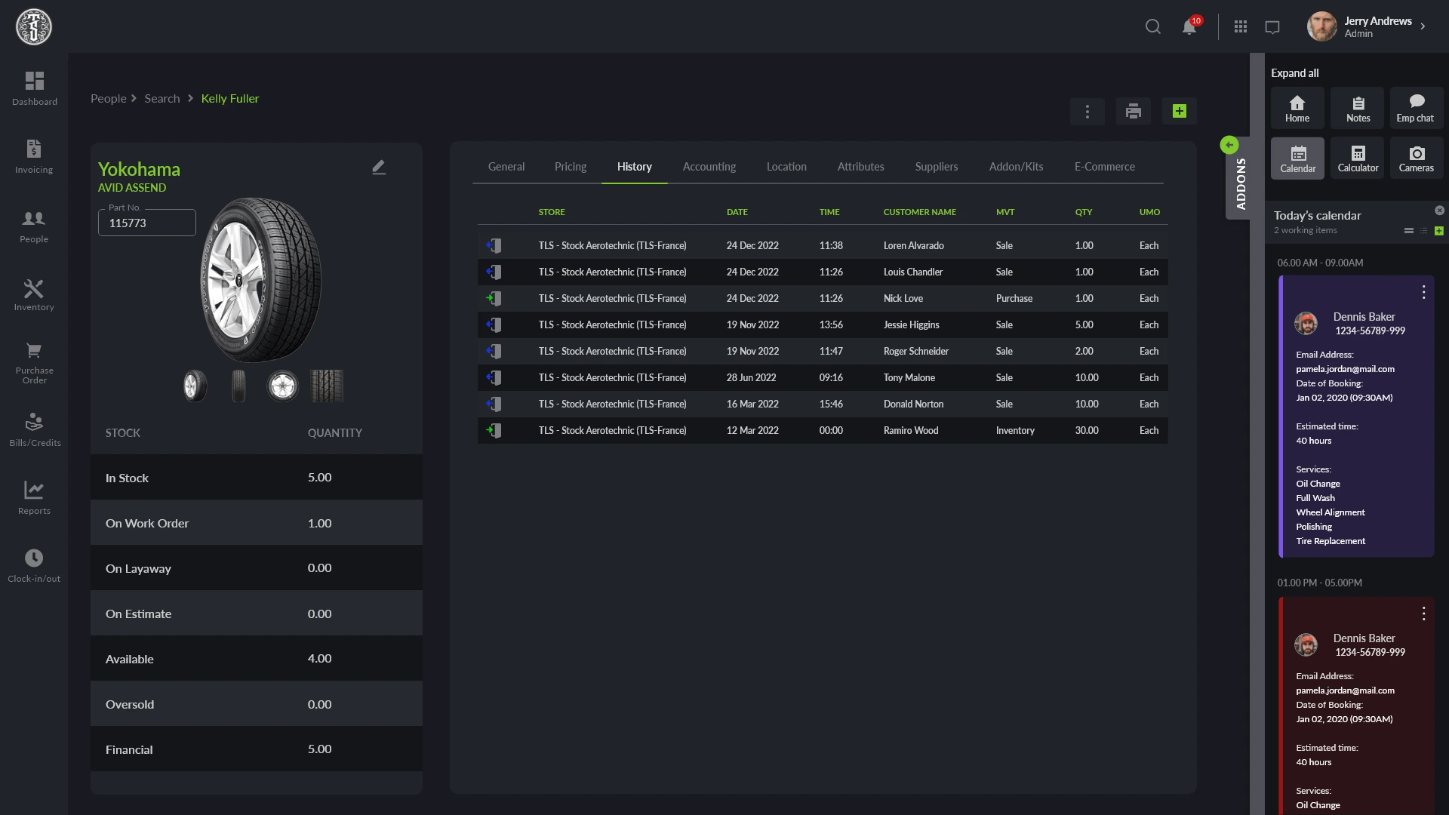Screen dimensions: 1449x815
Task: Click customer name Jessie Higgins
Action: pos(911,324)
